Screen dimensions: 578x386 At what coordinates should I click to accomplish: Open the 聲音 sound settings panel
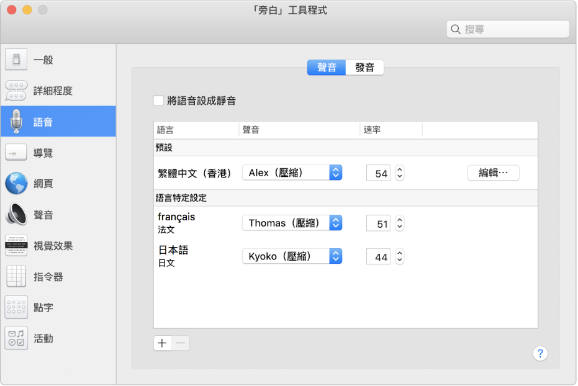pos(43,215)
